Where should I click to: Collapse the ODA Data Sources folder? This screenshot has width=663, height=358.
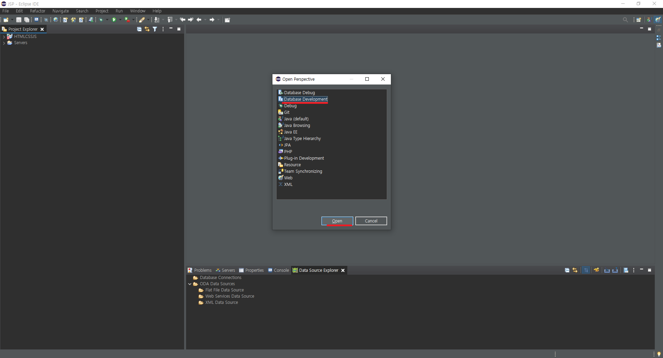pos(190,284)
